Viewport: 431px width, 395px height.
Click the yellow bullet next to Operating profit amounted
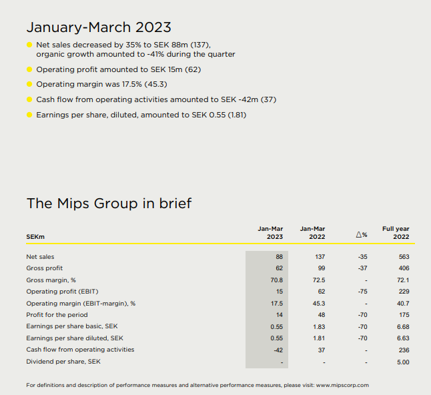[29, 69]
